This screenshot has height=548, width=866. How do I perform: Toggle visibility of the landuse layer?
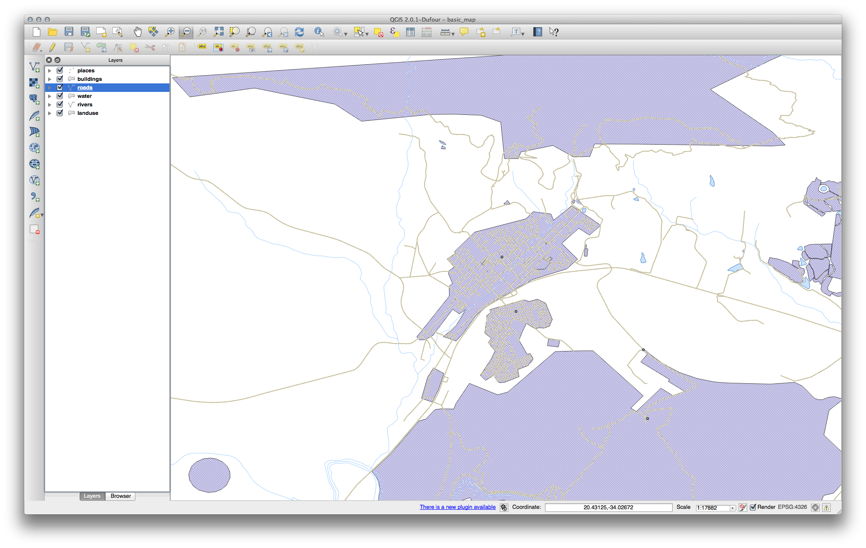(61, 112)
